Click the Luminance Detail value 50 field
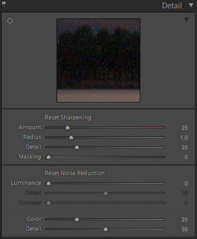 coord(185,193)
